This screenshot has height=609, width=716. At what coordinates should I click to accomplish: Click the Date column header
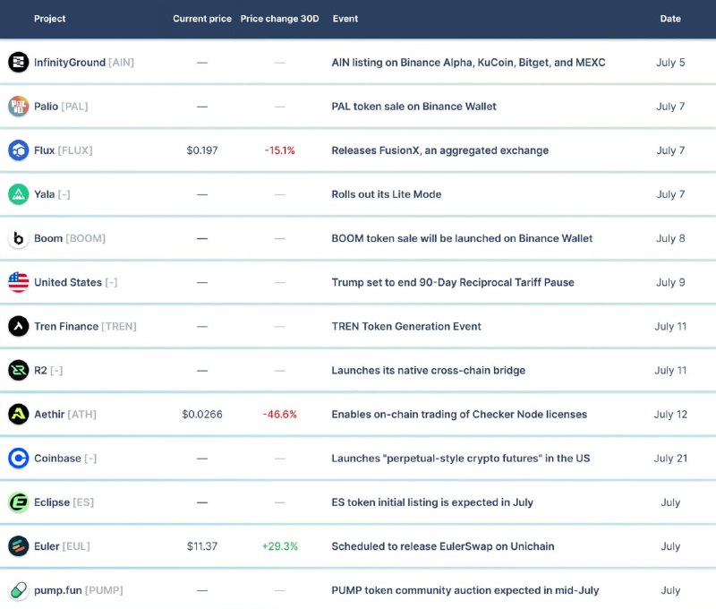670,19
